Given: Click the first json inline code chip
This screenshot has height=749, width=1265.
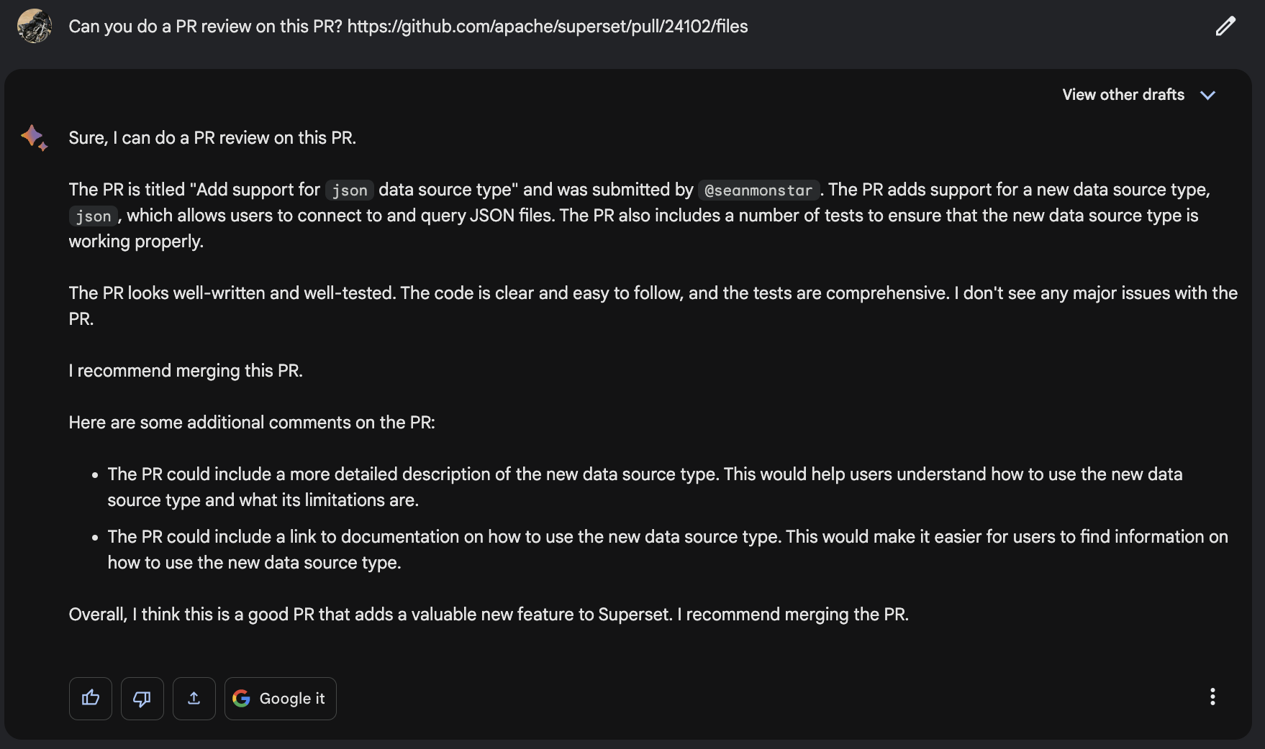Looking at the screenshot, I should [x=350, y=190].
